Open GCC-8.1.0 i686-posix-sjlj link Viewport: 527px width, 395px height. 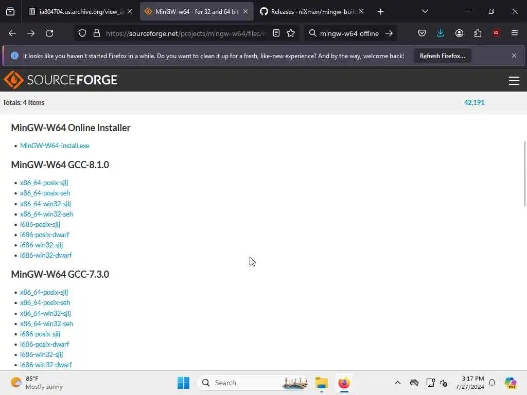[40, 224]
